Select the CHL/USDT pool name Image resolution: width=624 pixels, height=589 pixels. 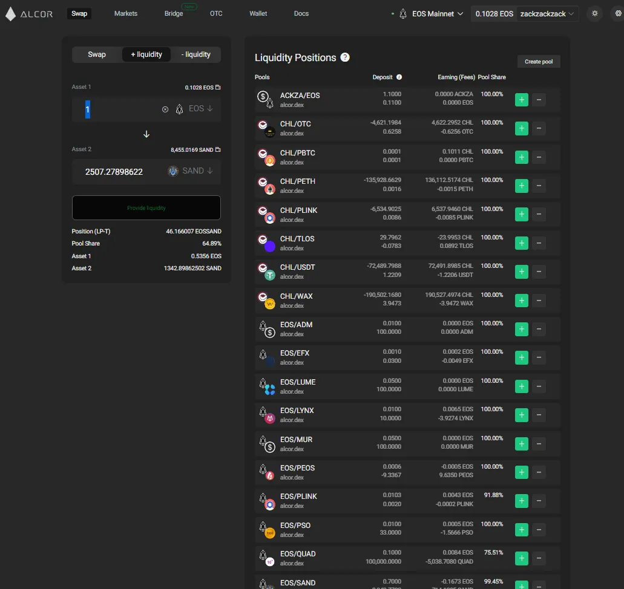tap(297, 267)
